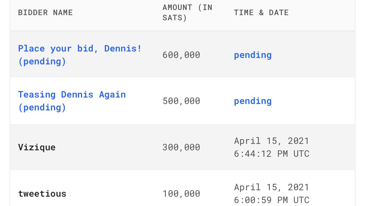Select the 300,000 amount cell
Screen dimensions: 365x206
(x=181, y=147)
